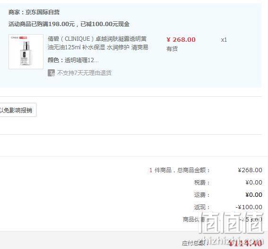This screenshot has width=268, height=249.
Task: Click the 以免影响报销 notice box
Action: [x=17, y=110]
